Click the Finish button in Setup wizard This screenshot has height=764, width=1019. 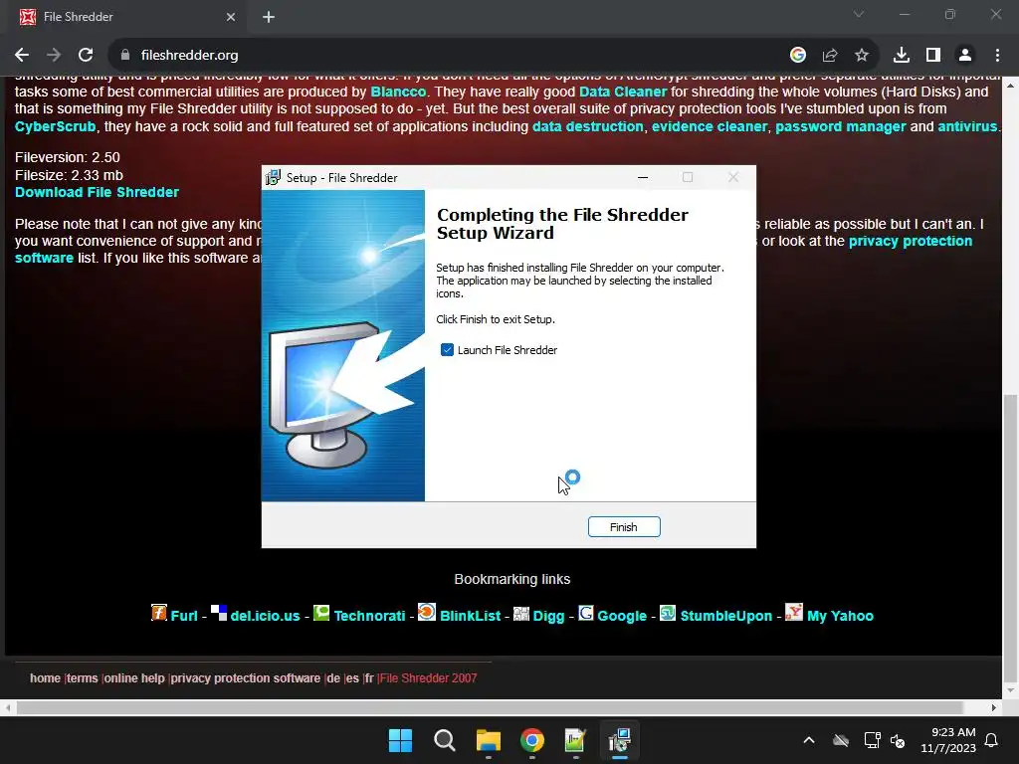tap(624, 527)
